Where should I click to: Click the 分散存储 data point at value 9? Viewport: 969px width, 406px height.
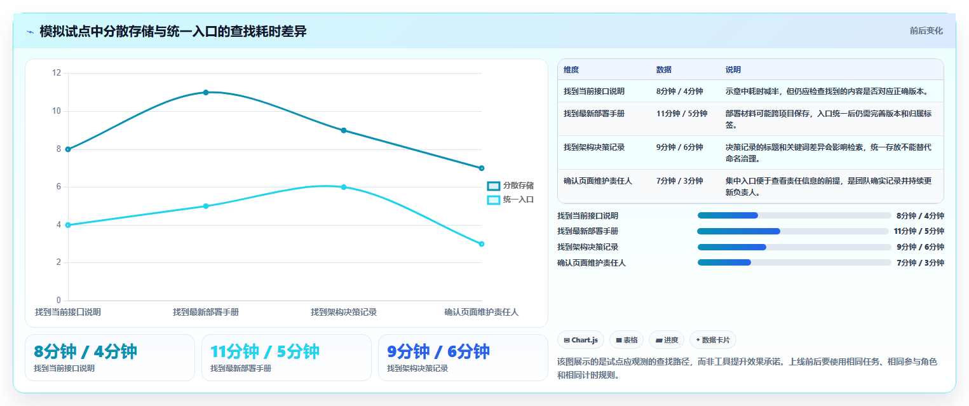pyautogui.click(x=344, y=130)
